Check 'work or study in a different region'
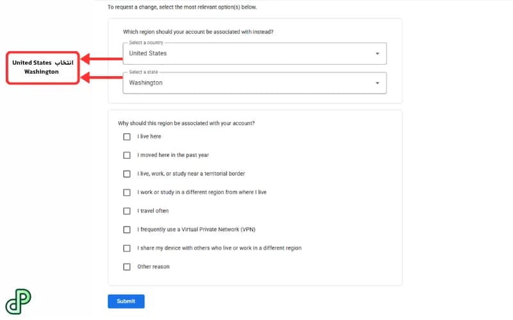Image resolution: width=513 pixels, height=320 pixels. coord(126,193)
